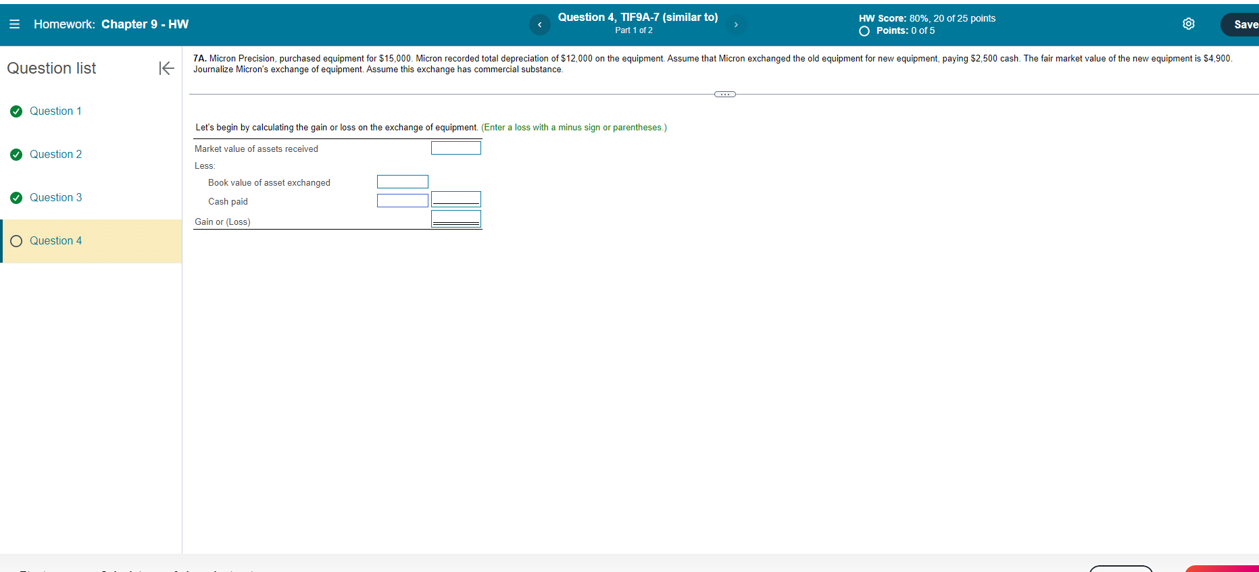The image size is (1259, 572).
Task: Collapse the Question list panel
Action: [x=166, y=68]
